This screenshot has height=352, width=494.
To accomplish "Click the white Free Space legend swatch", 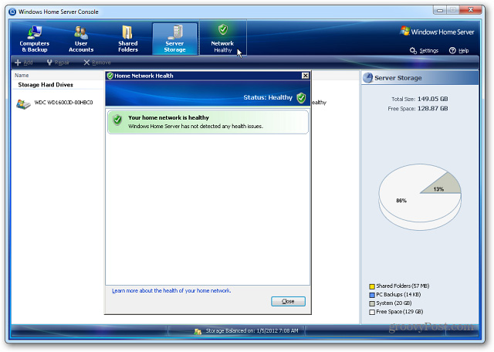I will click(372, 312).
